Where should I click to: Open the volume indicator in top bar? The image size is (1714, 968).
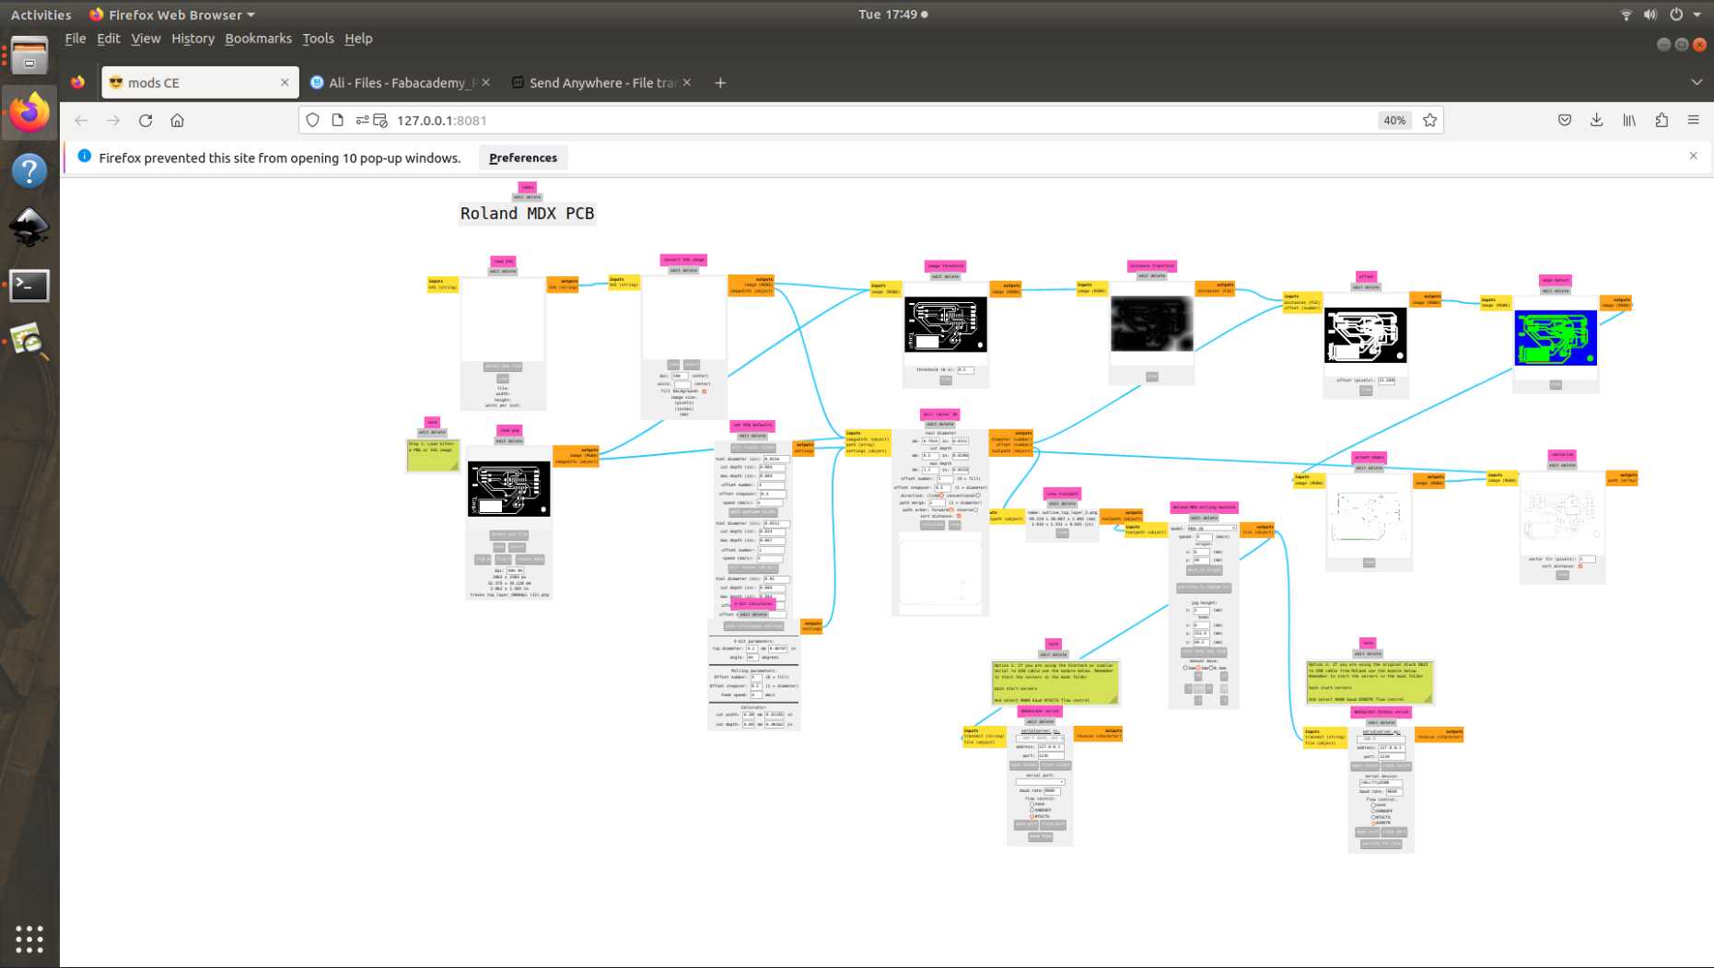(1650, 15)
